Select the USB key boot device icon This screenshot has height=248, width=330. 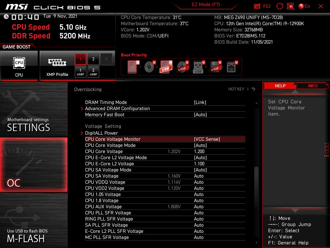(x=199, y=67)
